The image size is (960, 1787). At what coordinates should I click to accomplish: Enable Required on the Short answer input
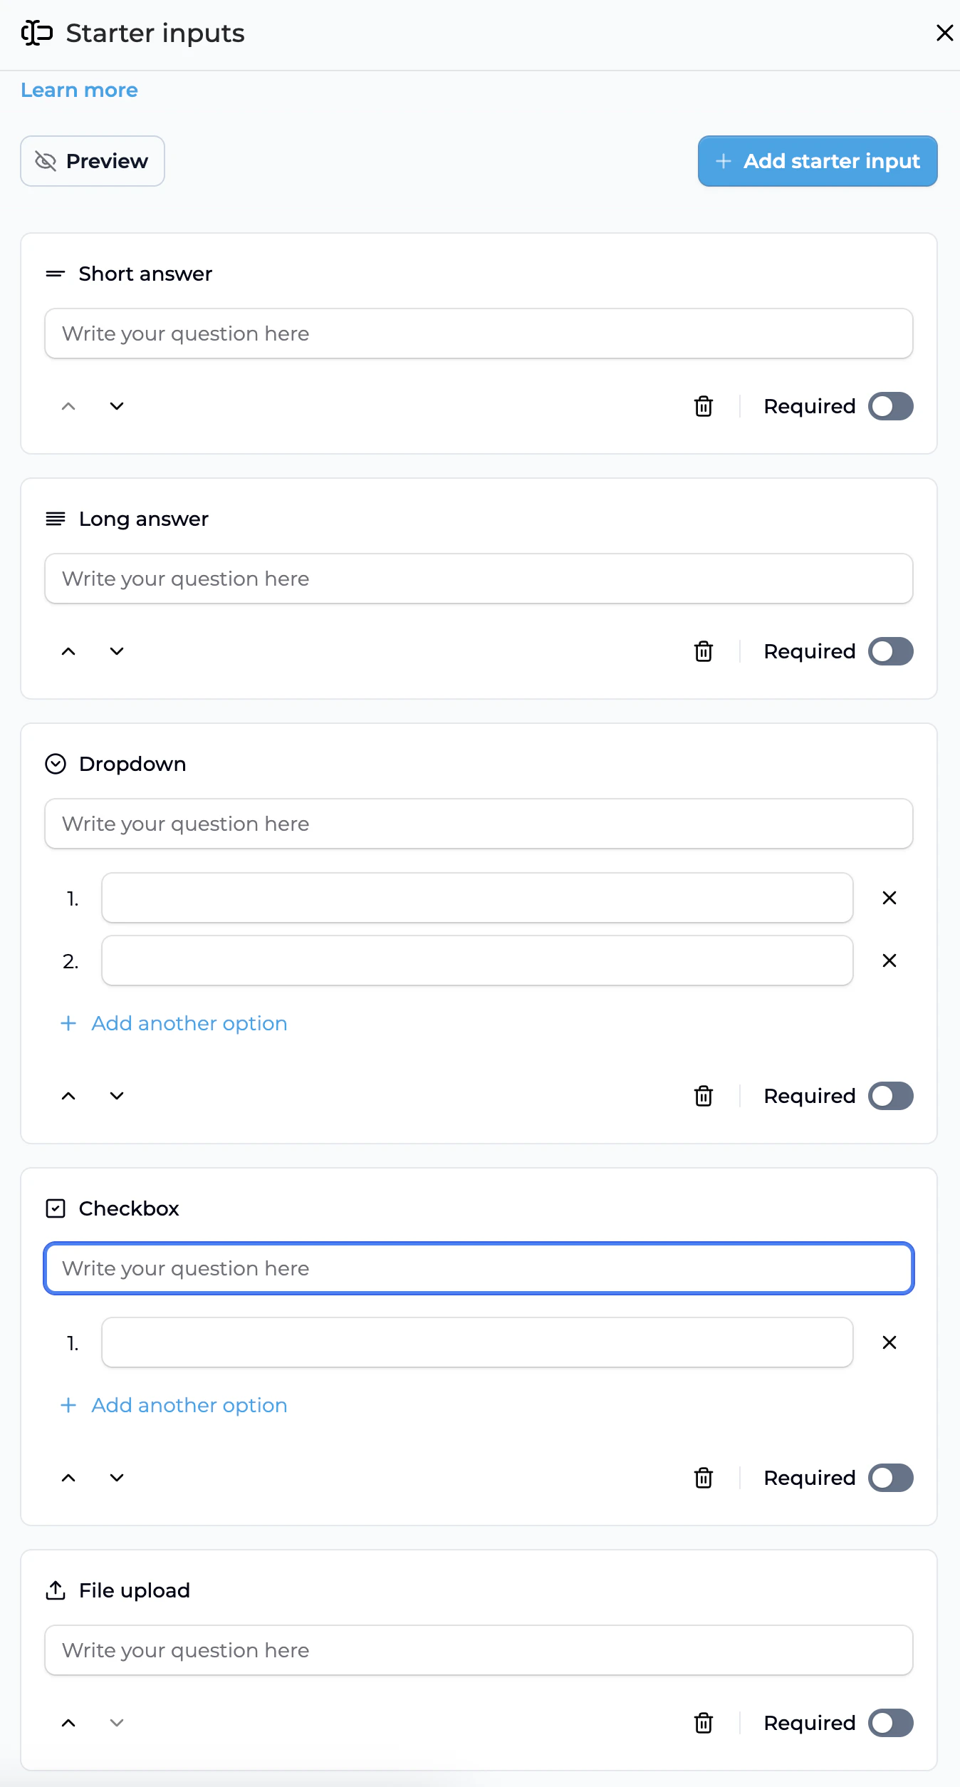click(890, 406)
